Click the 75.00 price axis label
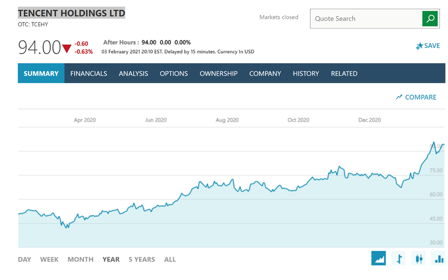Screen dimensions: 448x280 point(436,170)
